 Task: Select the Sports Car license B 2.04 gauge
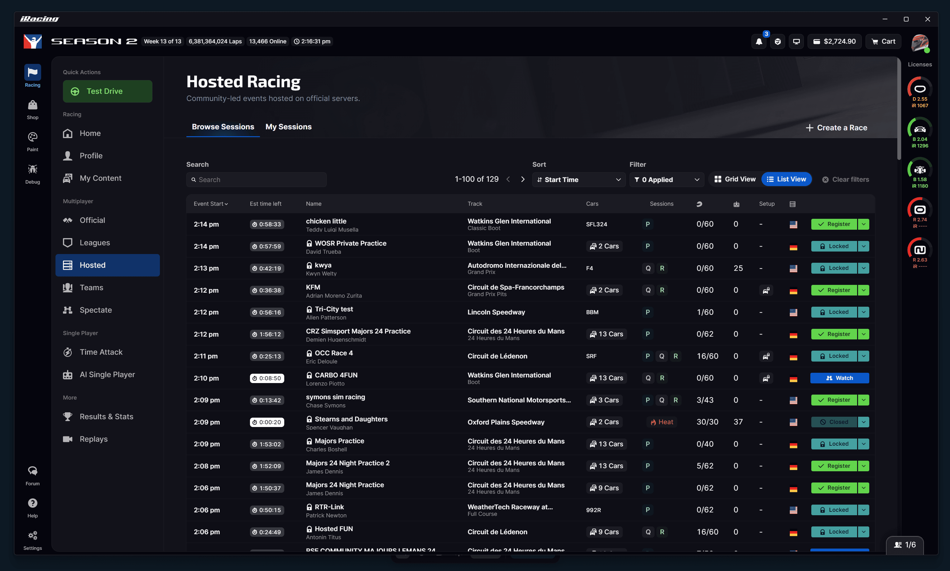(919, 133)
